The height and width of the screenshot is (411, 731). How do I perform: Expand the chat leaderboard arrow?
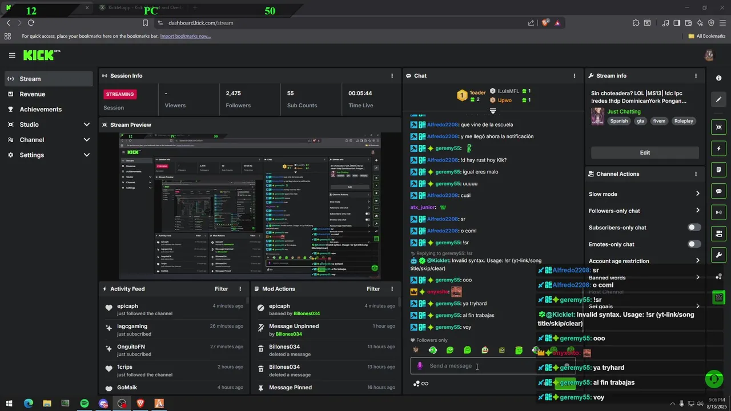(x=493, y=111)
